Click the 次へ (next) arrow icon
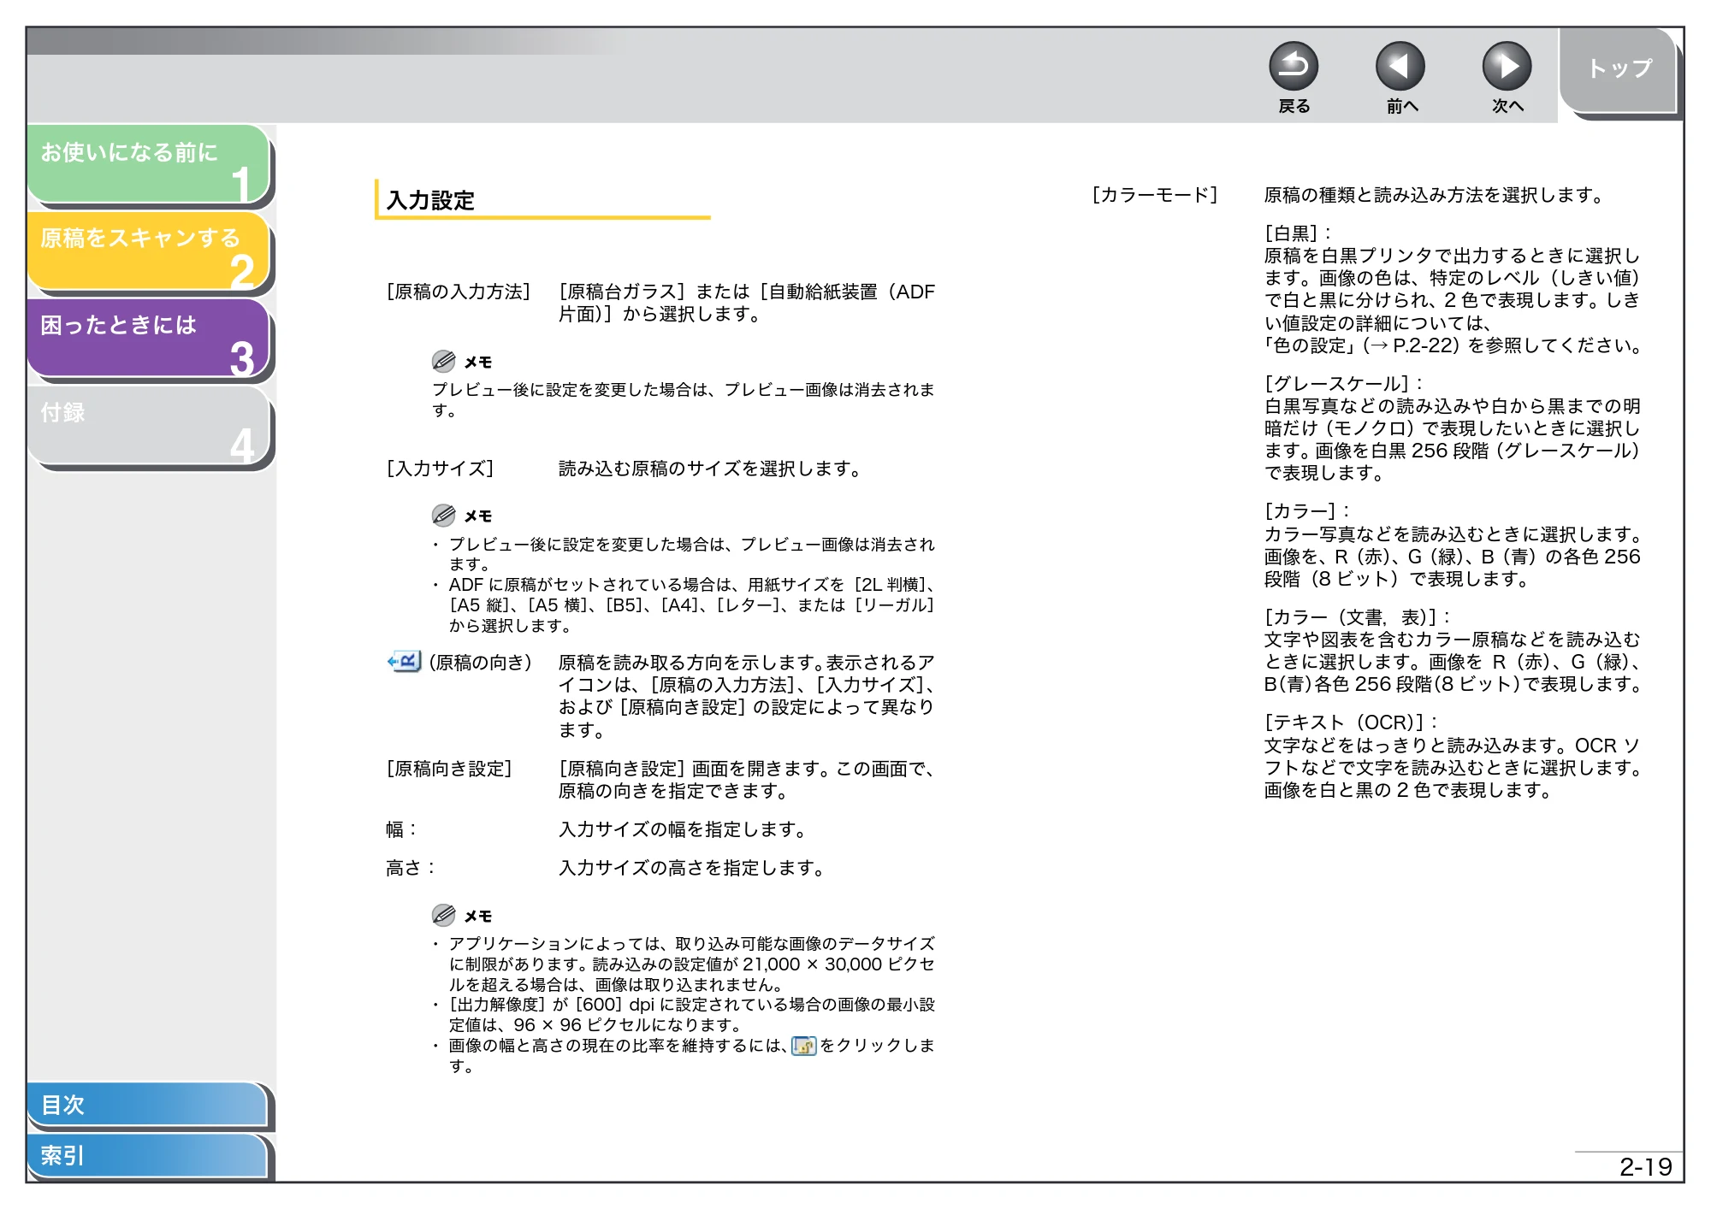Screen dimensions: 1711x1209 1506,66
